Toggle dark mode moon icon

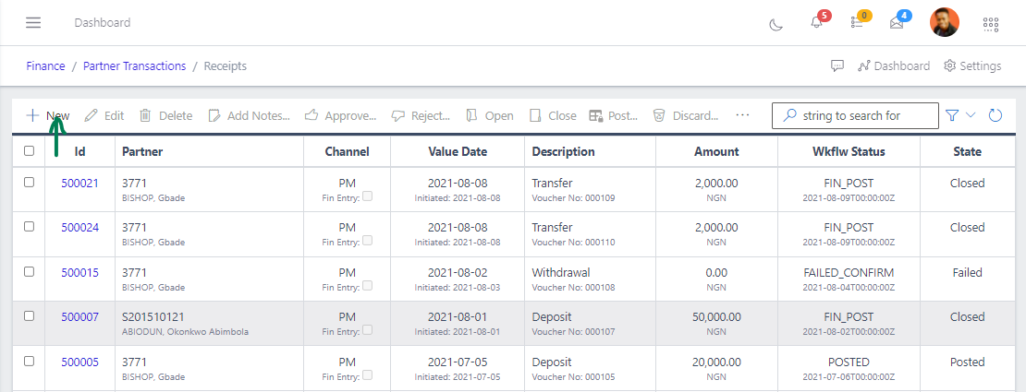pos(776,24)
